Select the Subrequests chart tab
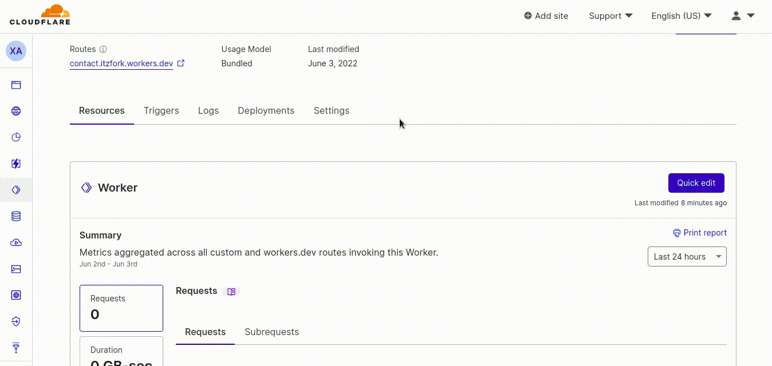 click(272, 332)
